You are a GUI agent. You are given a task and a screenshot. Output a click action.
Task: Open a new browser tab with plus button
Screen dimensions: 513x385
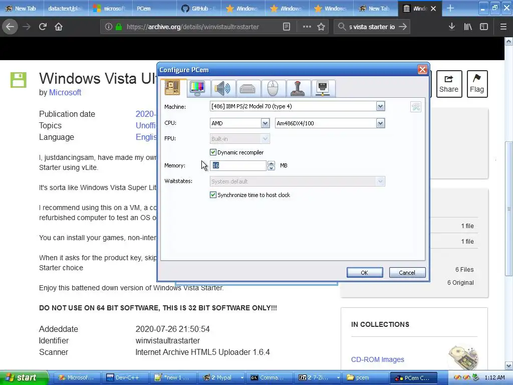450,8
